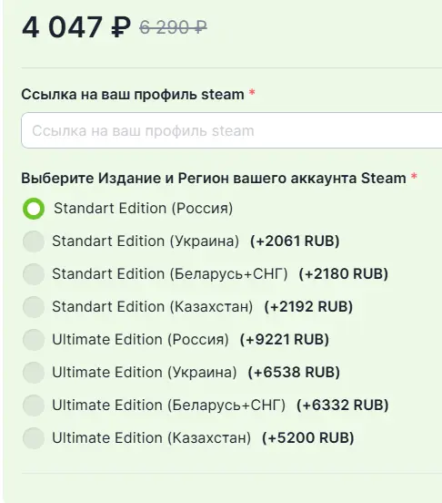Click the current price 4 047 ₽

76,27
